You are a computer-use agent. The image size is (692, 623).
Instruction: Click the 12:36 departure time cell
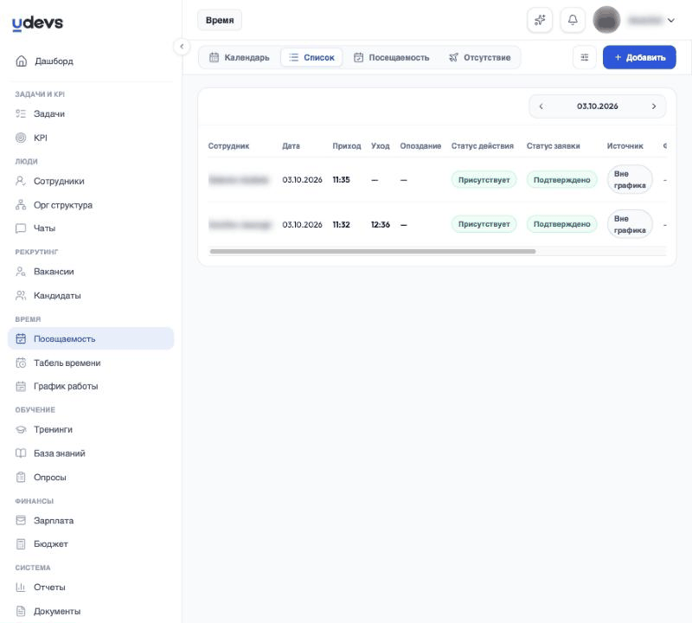point(381,225)
